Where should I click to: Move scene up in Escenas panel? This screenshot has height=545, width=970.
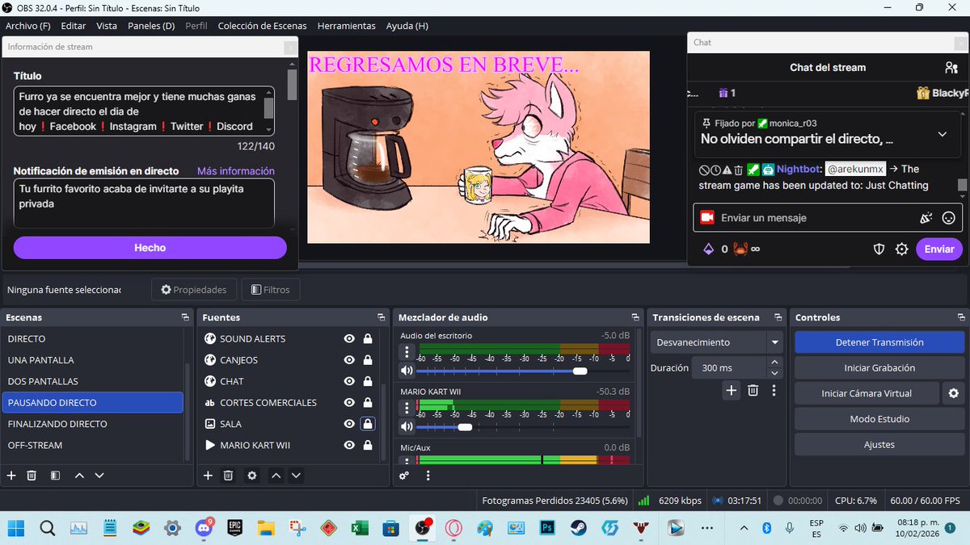point(79,476)
